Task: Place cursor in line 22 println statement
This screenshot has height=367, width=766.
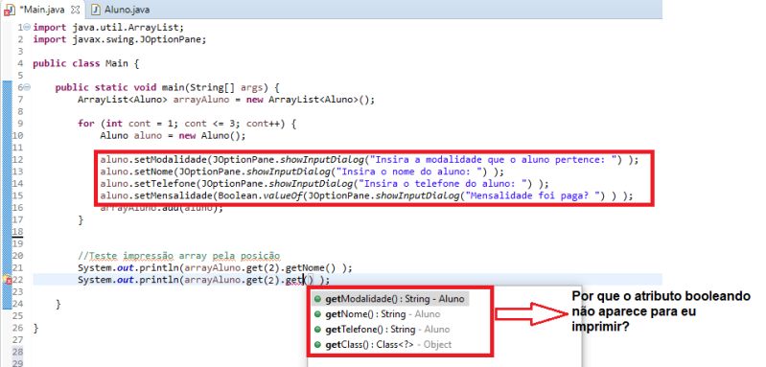Action: point(203,280)
